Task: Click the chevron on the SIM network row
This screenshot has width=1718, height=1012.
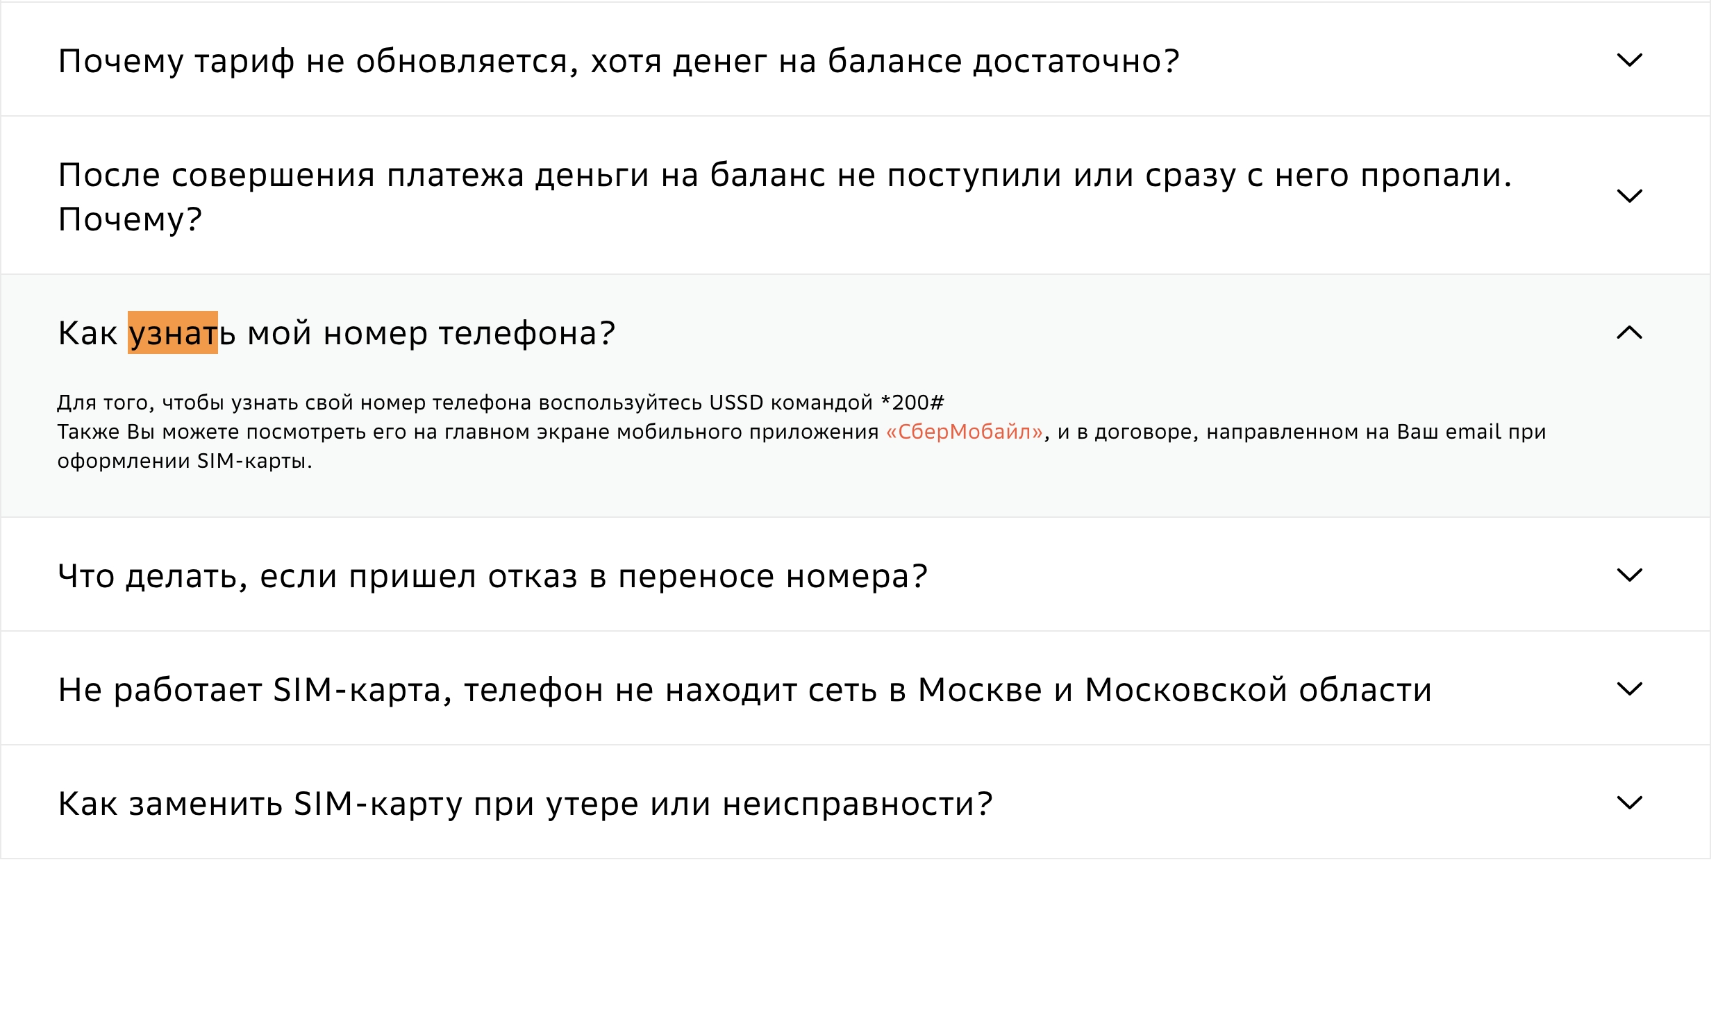Action: [1631, 688]
